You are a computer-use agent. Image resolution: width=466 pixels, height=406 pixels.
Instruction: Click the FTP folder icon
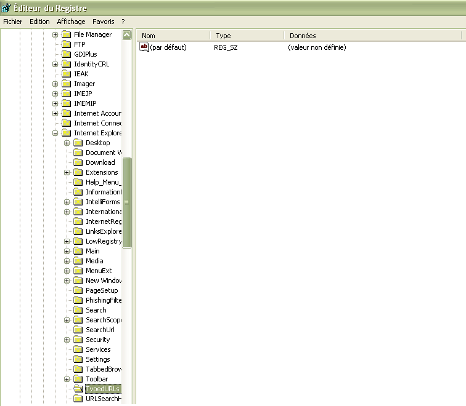67,44
